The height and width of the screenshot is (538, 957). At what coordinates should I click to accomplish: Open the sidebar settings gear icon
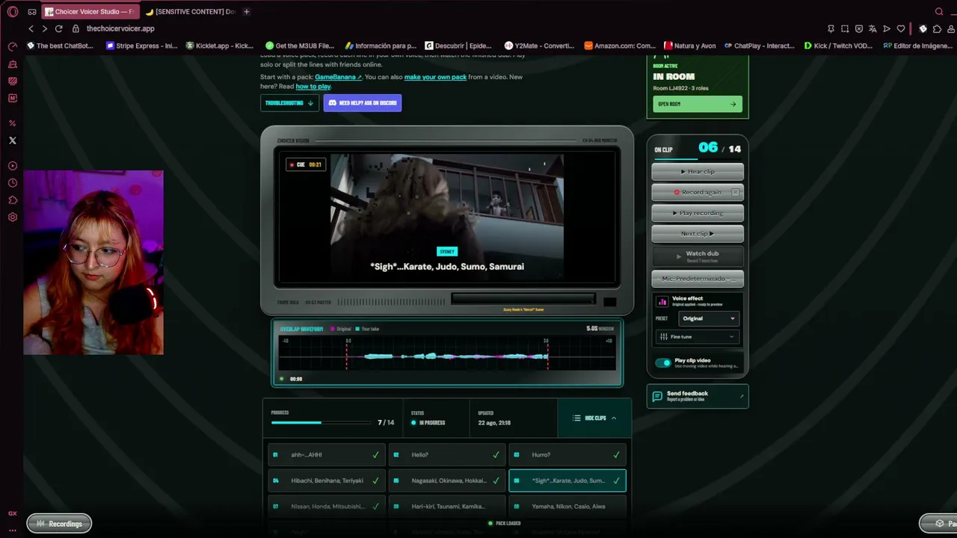click(13, 217)
